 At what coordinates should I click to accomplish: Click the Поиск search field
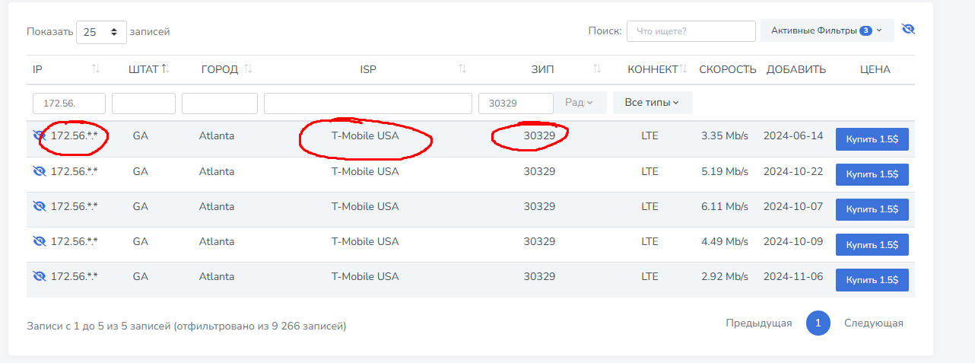click(691, 31)
